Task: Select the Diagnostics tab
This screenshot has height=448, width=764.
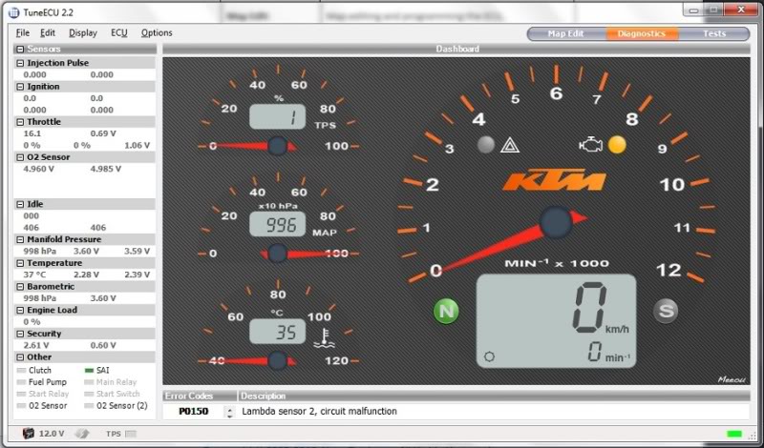Action: [641, 33]
